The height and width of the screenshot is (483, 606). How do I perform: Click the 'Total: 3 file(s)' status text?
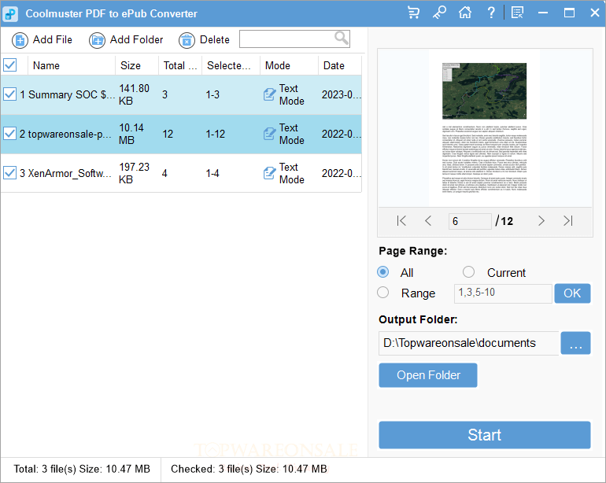pyautogui.click(x=82, y=469)
